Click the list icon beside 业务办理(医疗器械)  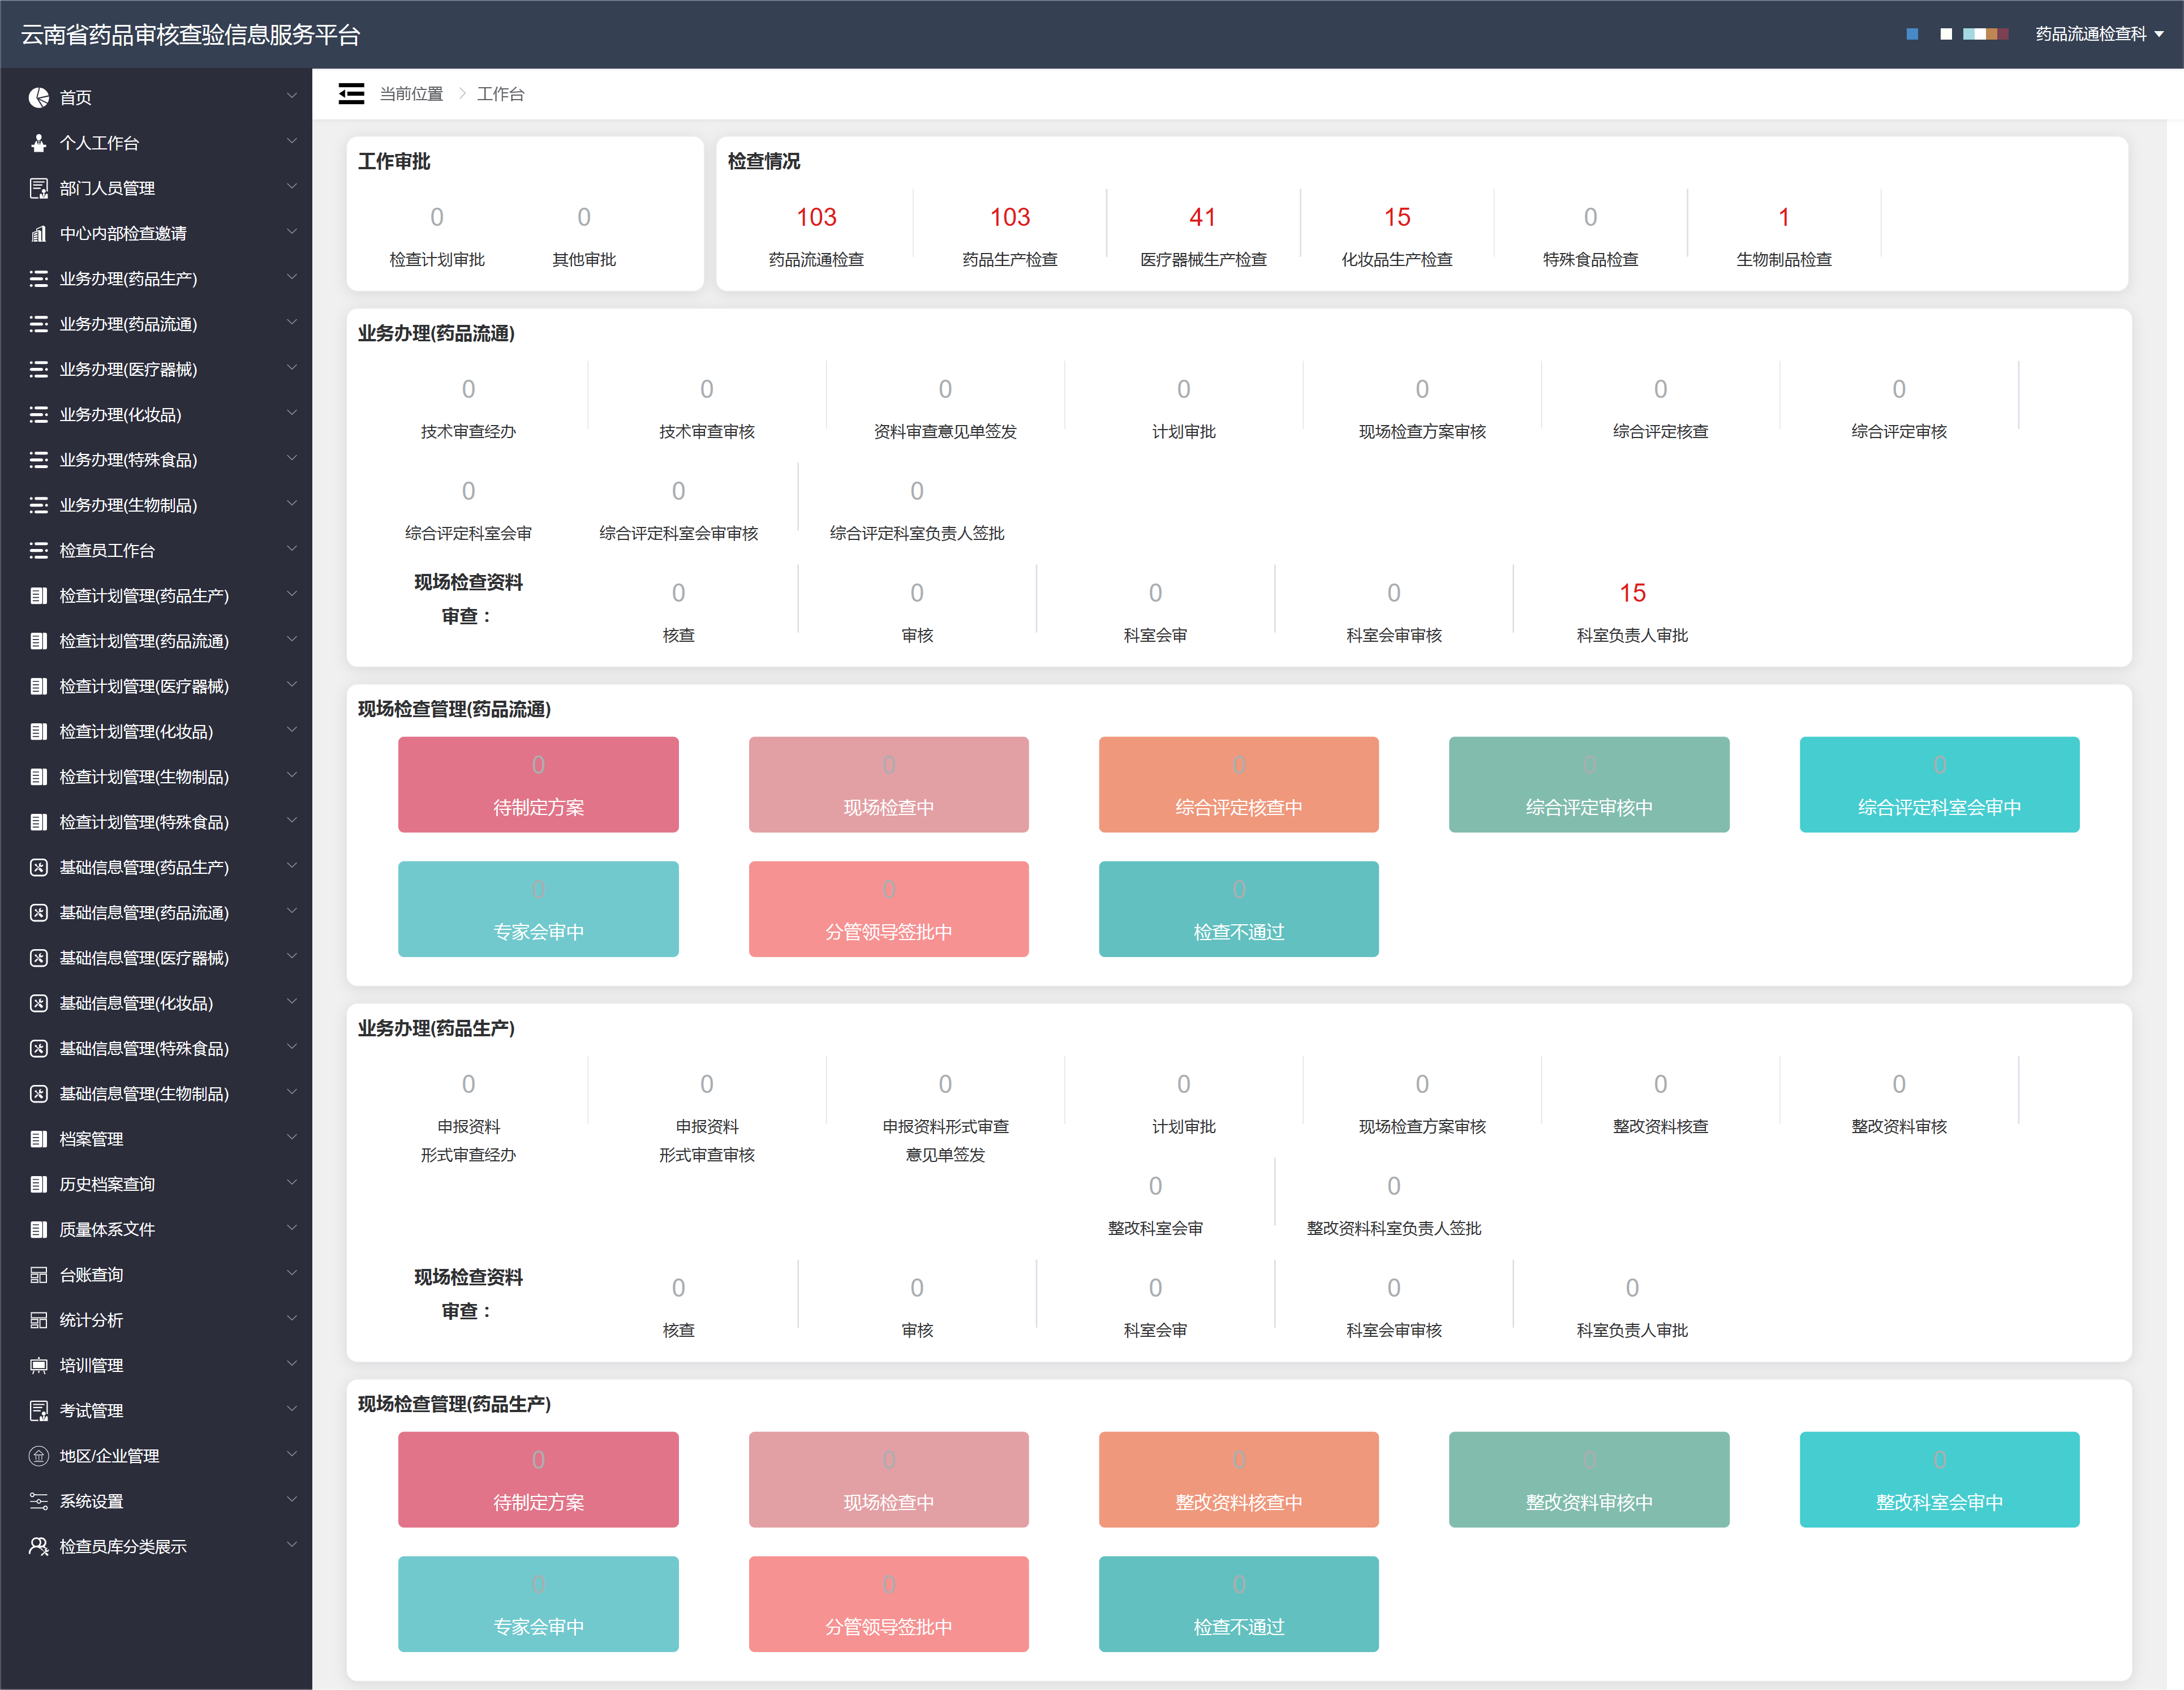coord(38,369)
